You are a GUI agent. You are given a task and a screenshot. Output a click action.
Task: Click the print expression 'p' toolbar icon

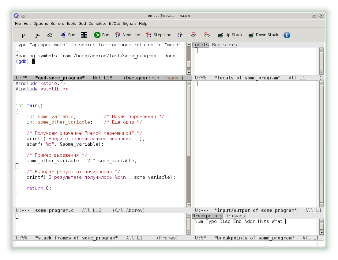pyautogui.click(x=23, y=35)
